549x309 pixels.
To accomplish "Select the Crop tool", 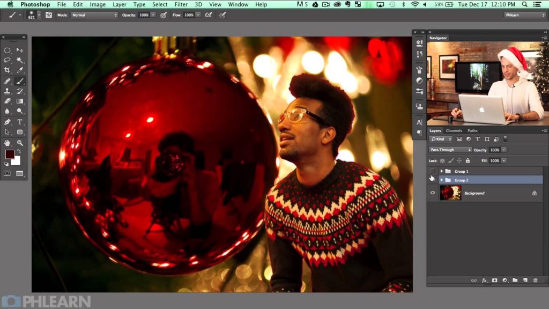I will coord(8,70).
